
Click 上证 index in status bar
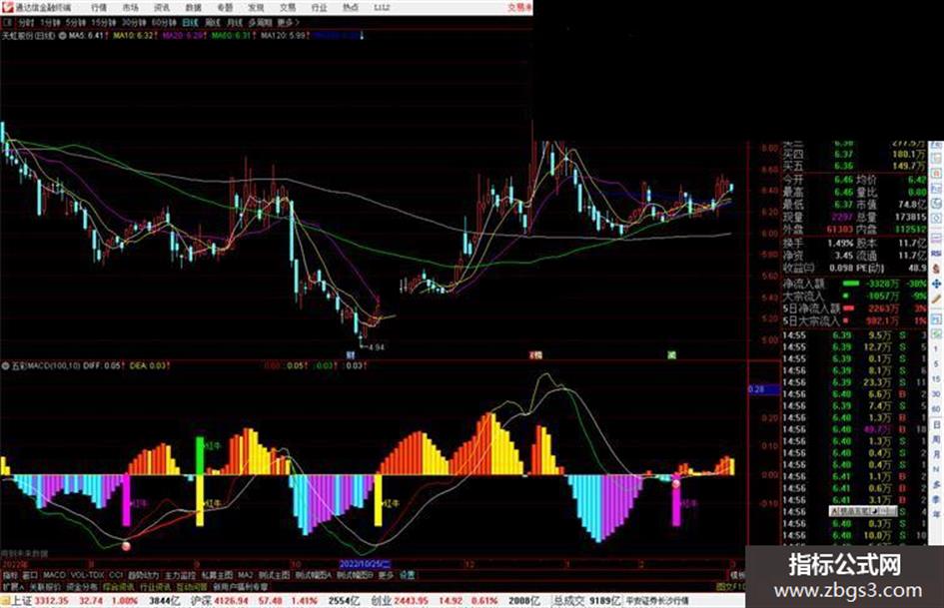click(22, 601)
